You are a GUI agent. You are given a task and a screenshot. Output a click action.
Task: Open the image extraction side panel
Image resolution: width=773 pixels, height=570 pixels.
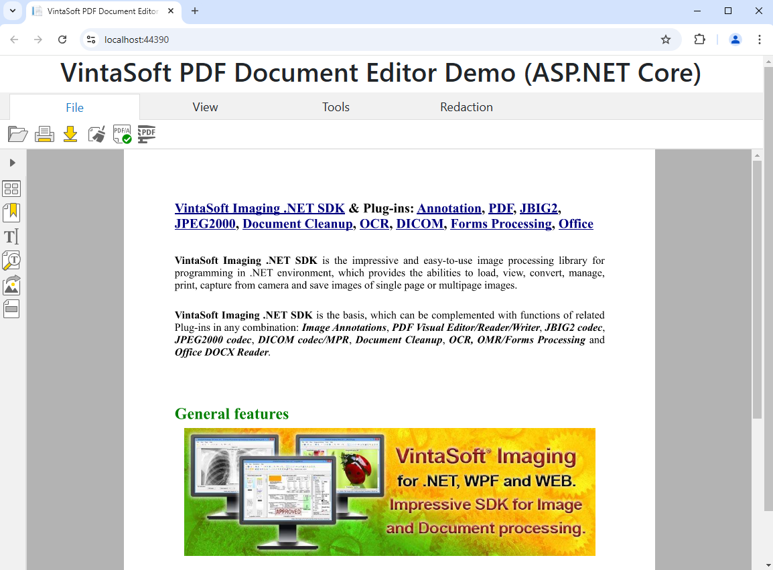11,285
